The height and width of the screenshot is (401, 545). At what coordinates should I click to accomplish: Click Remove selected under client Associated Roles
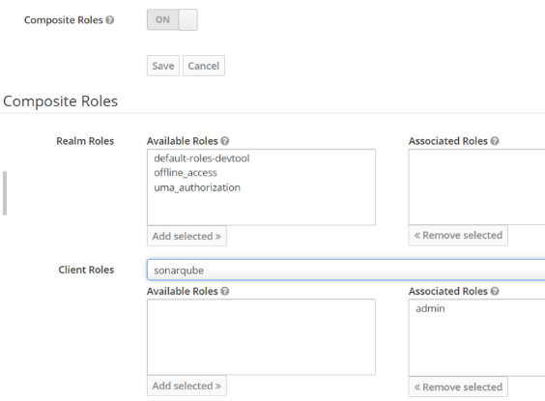[x=458, y=387]
